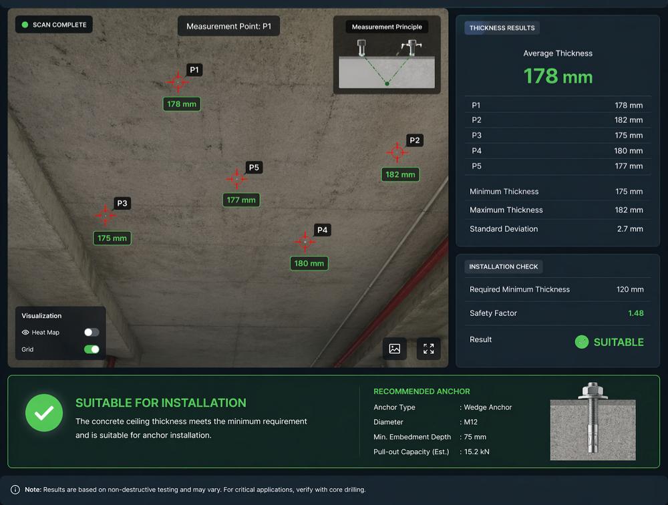The image size is (668, 505).
Task: Click the info icon beside the Note
Action: pyautogui.click(x=15, y=490)
